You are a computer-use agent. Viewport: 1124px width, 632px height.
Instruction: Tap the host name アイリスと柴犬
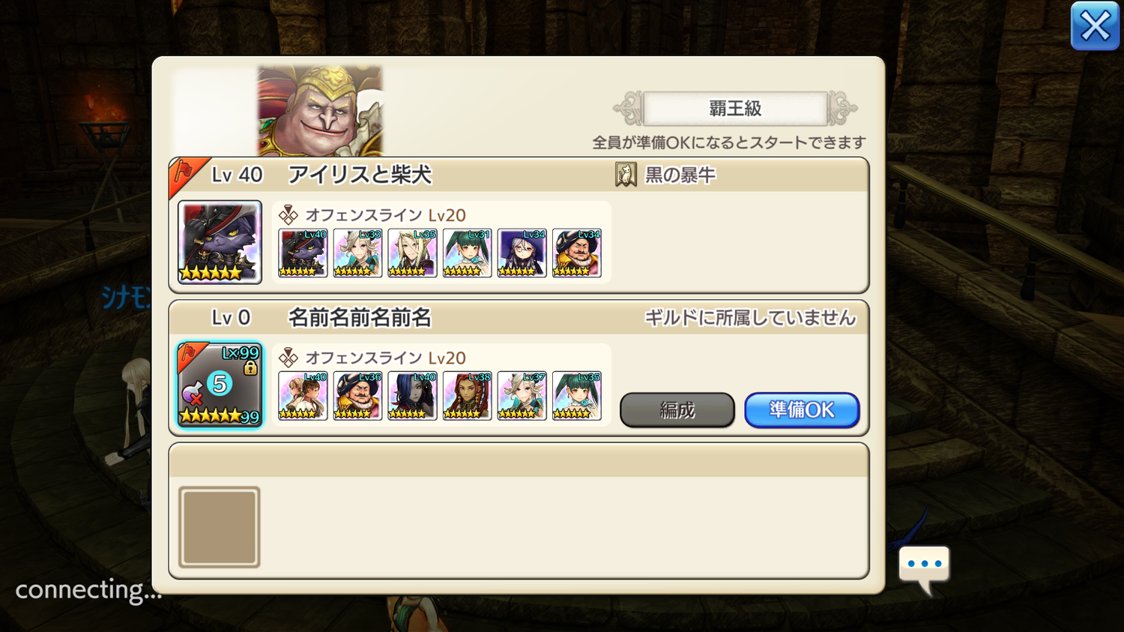[360, 175]
